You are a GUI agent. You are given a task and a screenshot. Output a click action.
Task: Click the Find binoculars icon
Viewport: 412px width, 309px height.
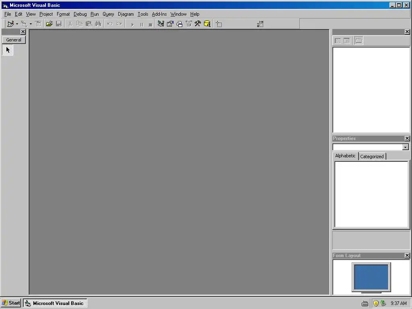(x=98, y=24)
